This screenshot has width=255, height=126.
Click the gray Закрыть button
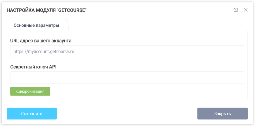click(x=222, y=113)
